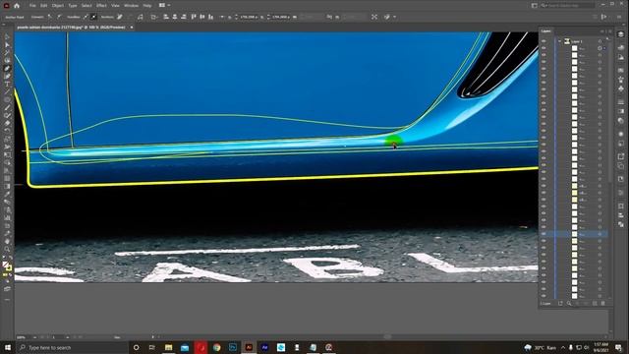Click the X coordinate input field

point(249,17)
